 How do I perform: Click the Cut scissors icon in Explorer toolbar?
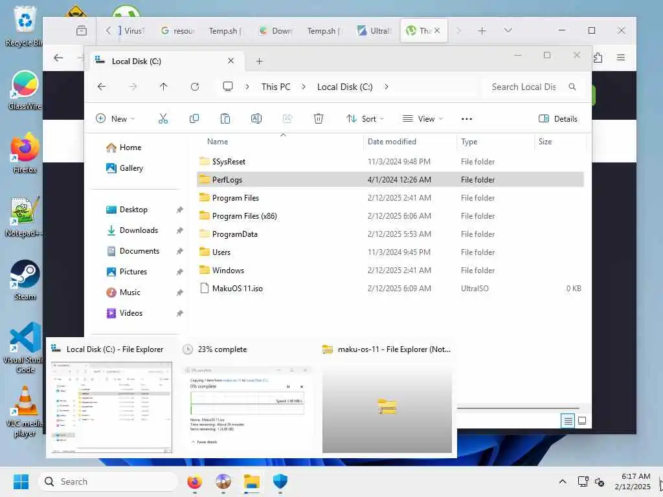click(163, 119)
